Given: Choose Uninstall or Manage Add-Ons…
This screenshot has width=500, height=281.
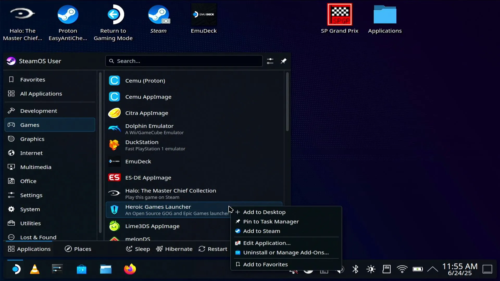Looking at the screenshot, I should pyautogui.click(x=286, y=253).
